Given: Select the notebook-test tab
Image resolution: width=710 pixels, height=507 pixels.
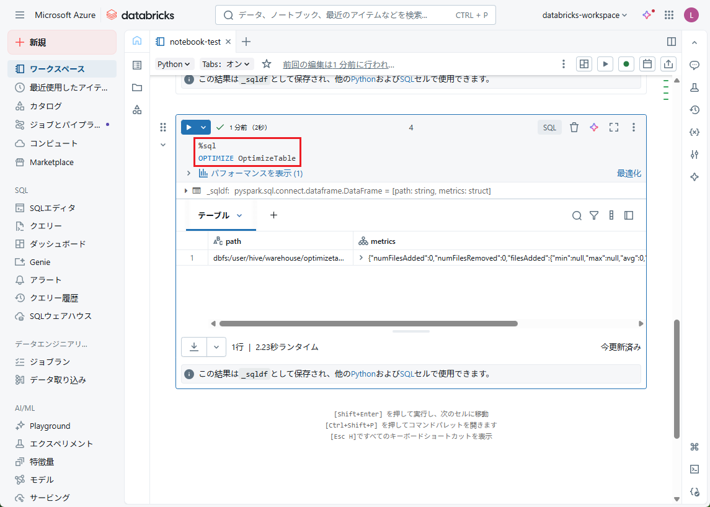Looking at the screenshot, I should coord(194,42).
